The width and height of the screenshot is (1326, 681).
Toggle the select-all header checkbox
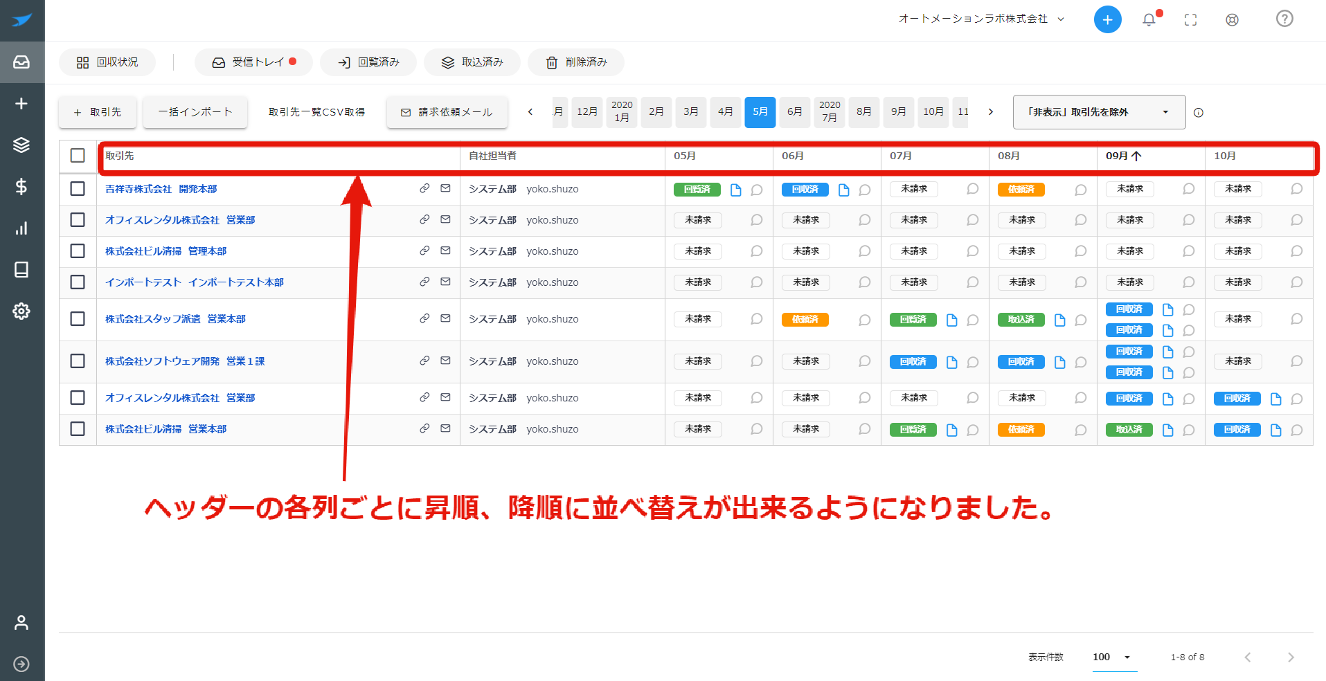[78, 155]
